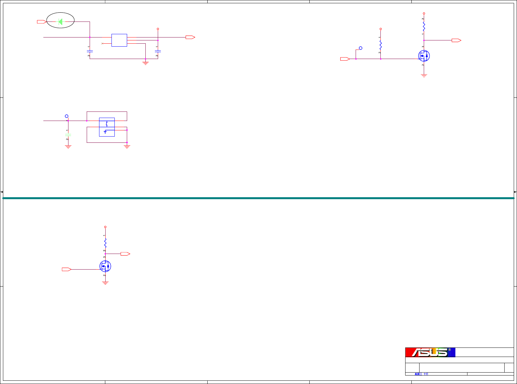Select the green diode inside the ellipse
The height and width of the screenshot is (384, 517).
60,22
